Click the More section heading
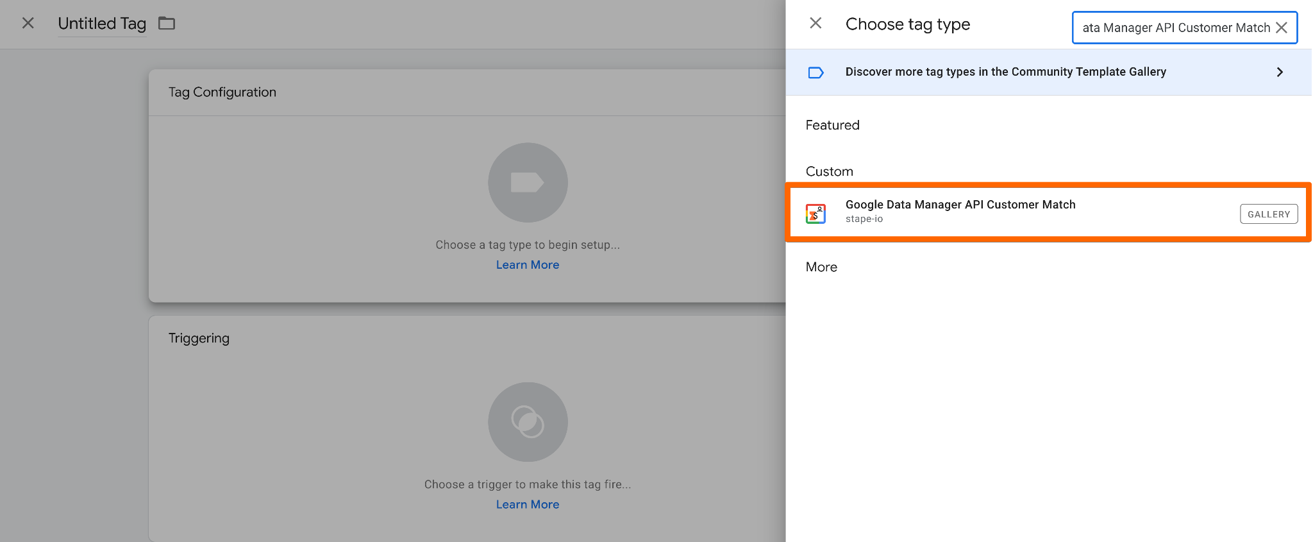1313x542 pixels. point(821,267)
